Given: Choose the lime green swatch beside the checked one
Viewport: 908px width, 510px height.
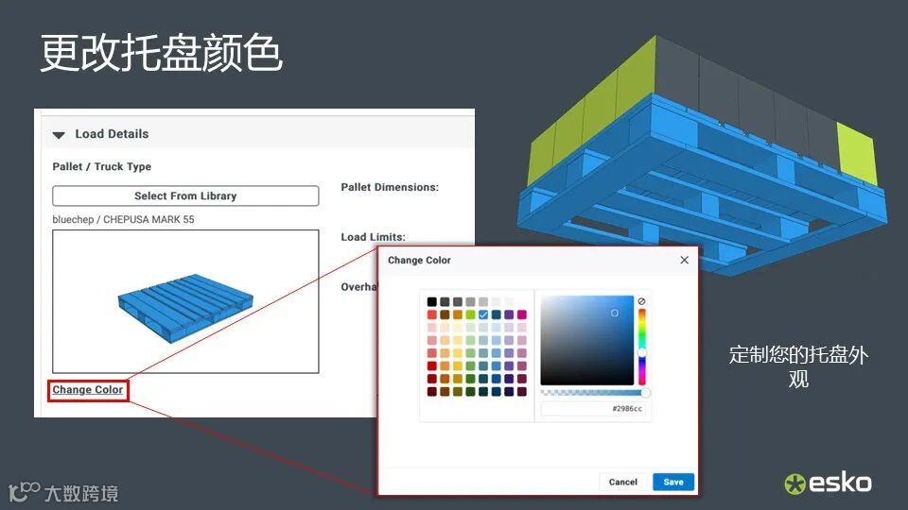Looking at the screenshot, I should 470,314.
